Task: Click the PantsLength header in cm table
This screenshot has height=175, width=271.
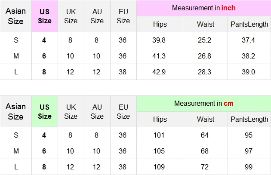Action: 249,120
